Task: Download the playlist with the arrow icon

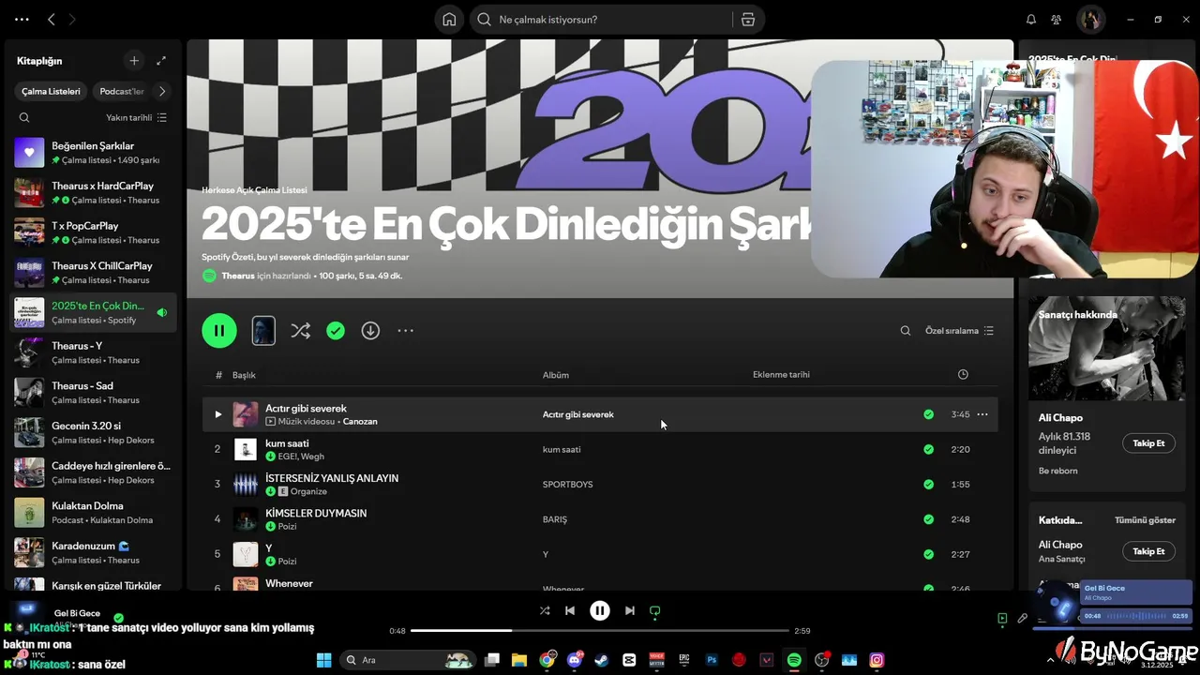Action: [x=370, y=330]
